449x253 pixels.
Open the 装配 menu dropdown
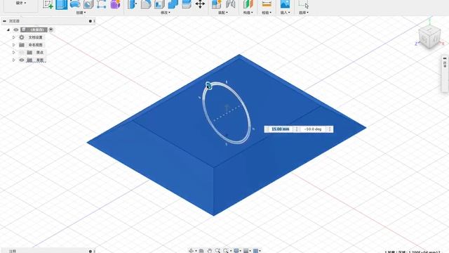pos(223,13)
